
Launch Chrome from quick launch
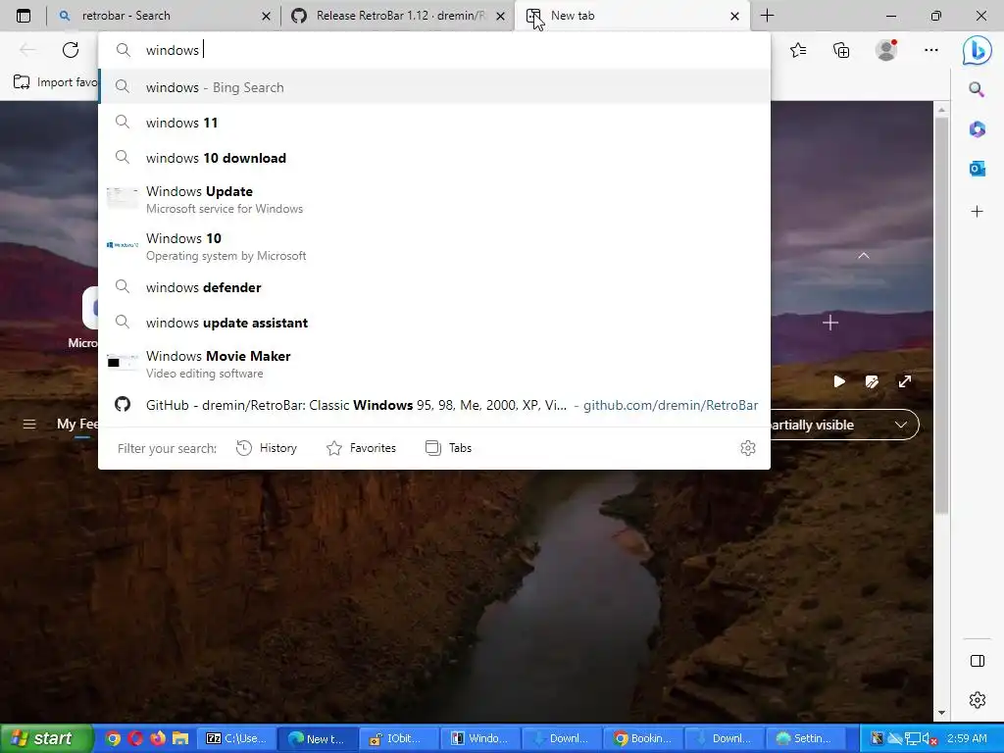(x=113, y=738)
